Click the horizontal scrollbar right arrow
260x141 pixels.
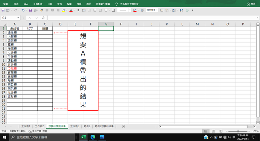coord(255,127)
